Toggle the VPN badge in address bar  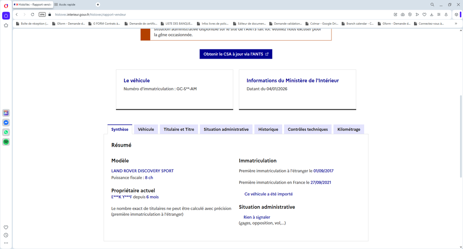pyautogui.click(x=42, y=14)
